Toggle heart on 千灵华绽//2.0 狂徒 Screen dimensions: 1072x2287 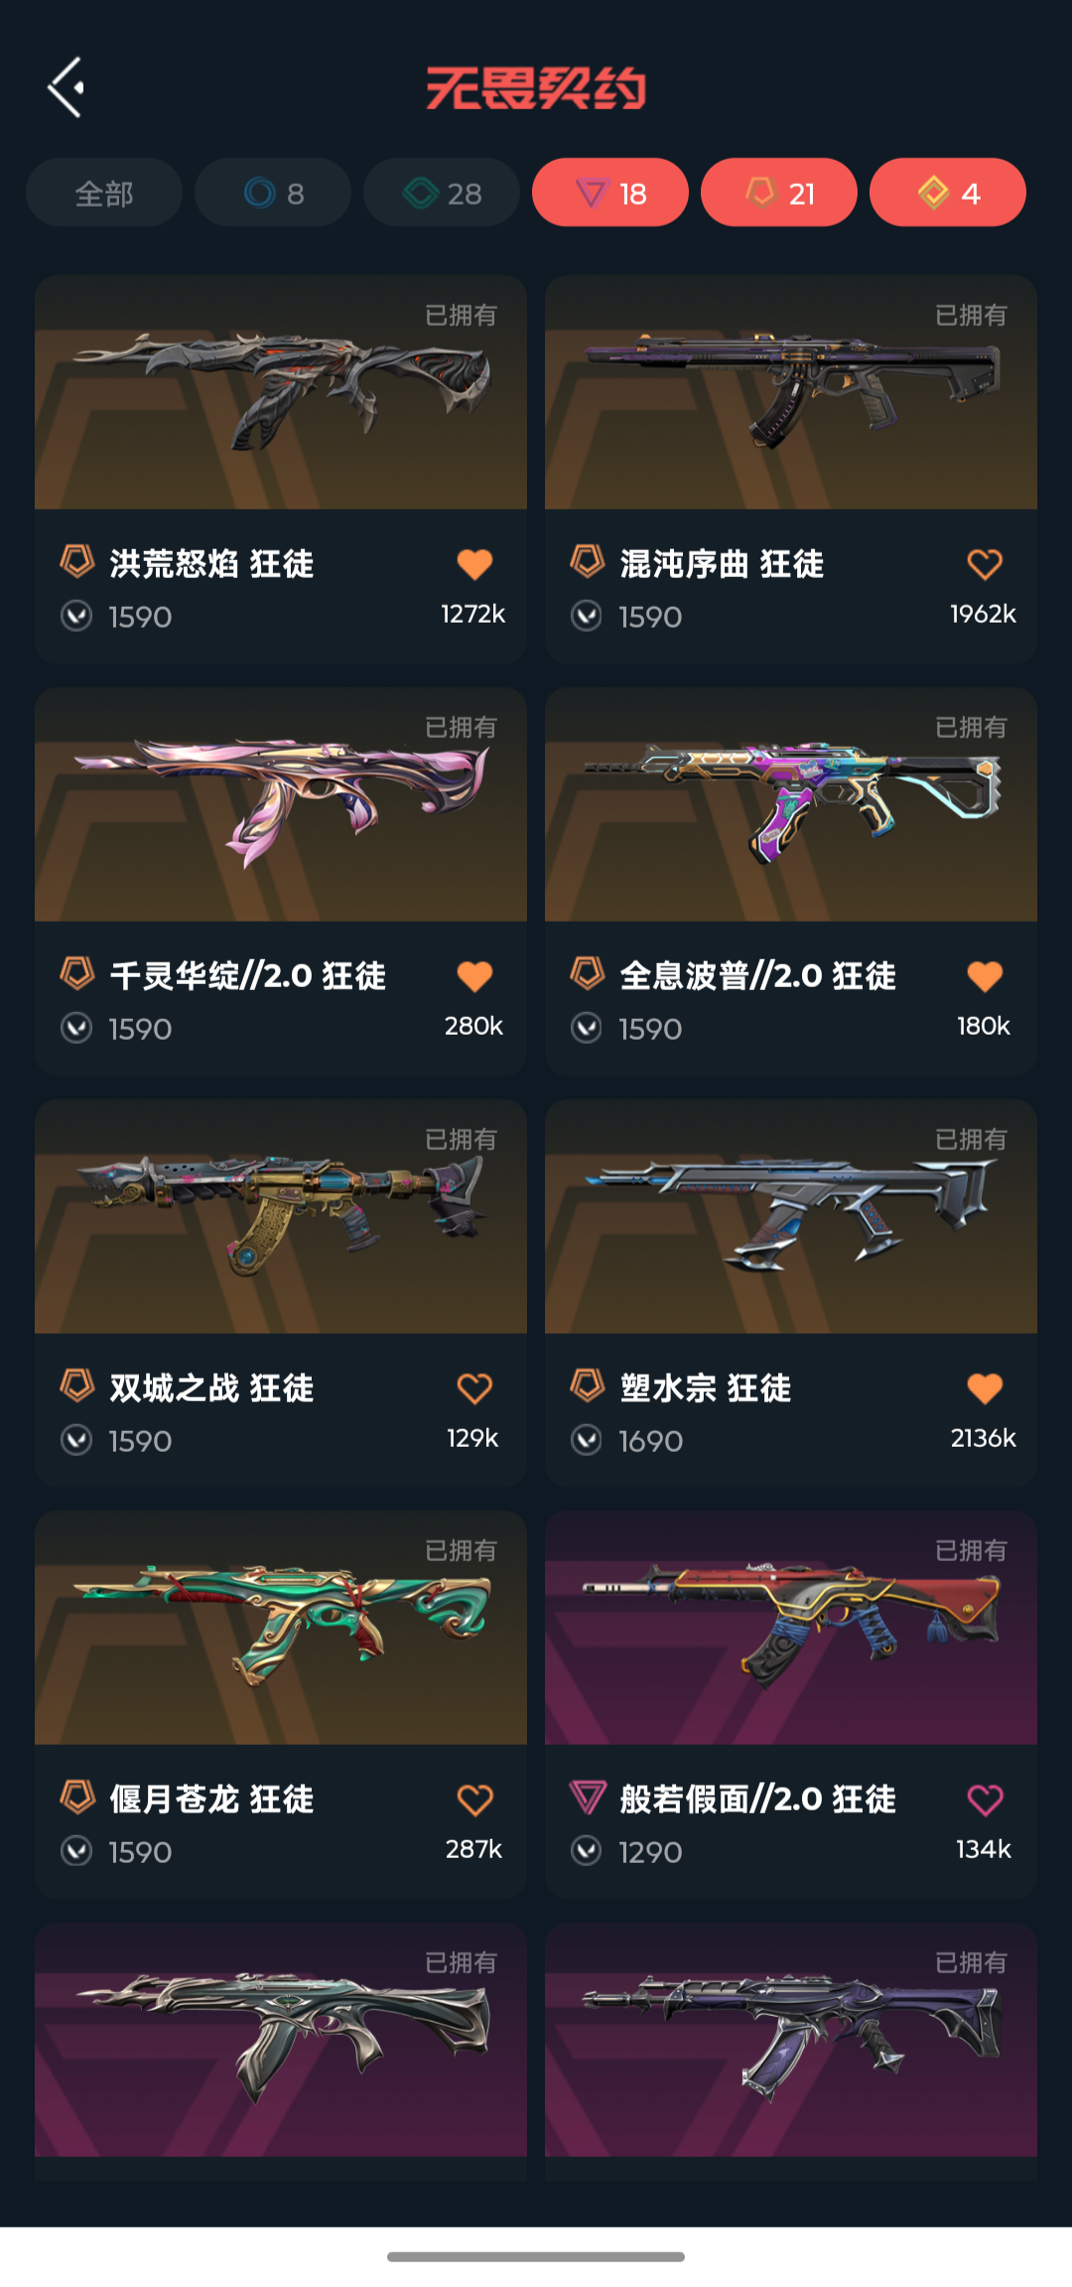pyautogui.click(x=474, y=976)
